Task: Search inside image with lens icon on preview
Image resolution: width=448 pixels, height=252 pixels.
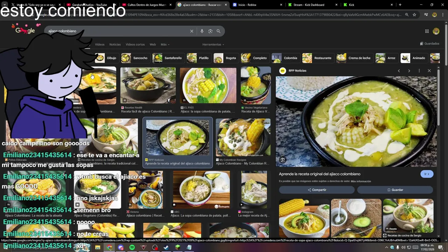Action: (282, 160)
